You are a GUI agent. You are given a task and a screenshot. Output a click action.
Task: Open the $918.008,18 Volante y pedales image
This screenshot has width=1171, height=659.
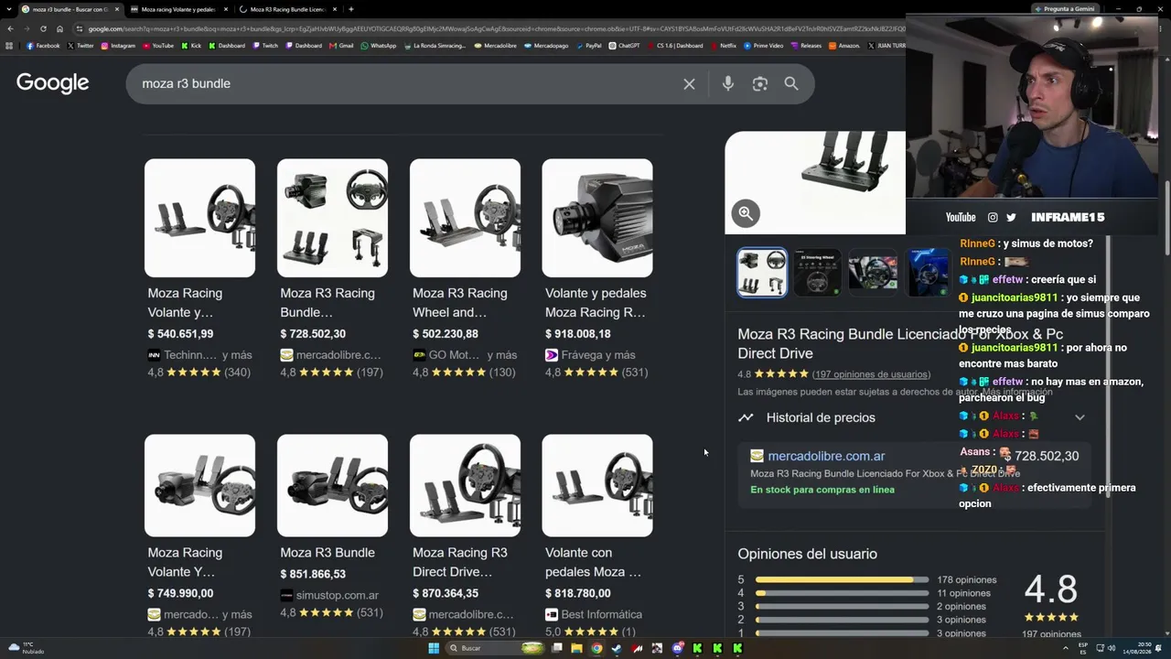pyautogui.click(x=597, y=218)
